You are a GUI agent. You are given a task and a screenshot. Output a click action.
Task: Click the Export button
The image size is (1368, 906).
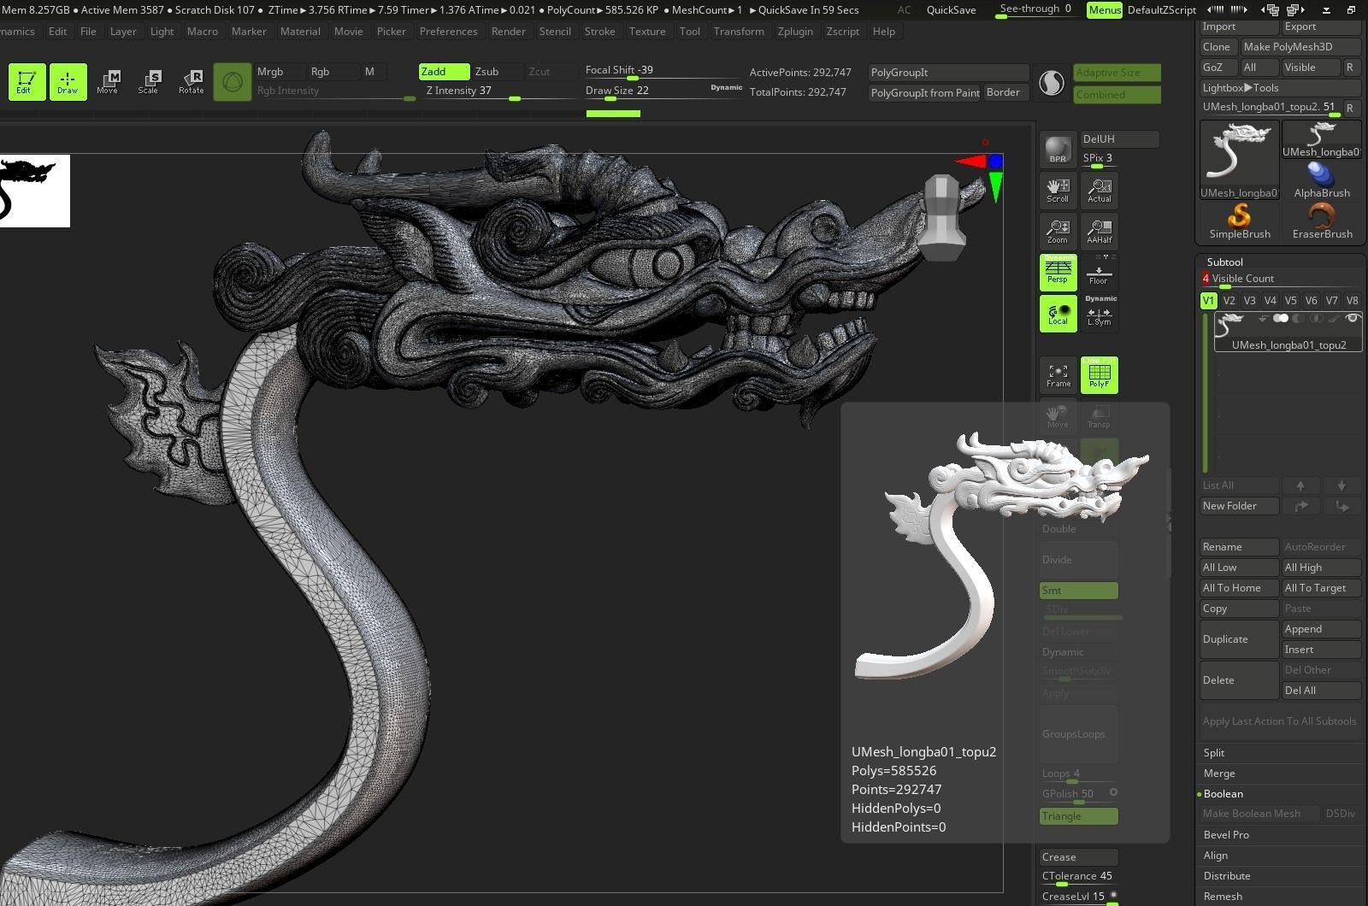(x=1321, y=26)
